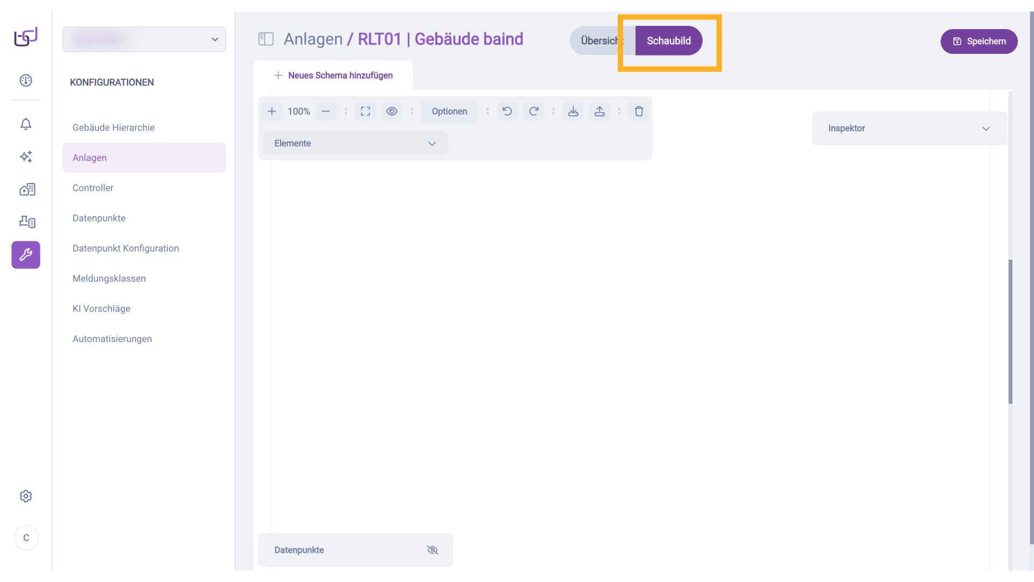Toggle sidebar panel icon beside Anlagen title
Viewport: 1034px width, 582px height.
pos(266,39)
